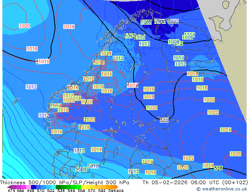Click the '582' legend value
Image resolution: width=249 pixels, height=192 pixels.
pyautogui.click(x=102, y=190)
